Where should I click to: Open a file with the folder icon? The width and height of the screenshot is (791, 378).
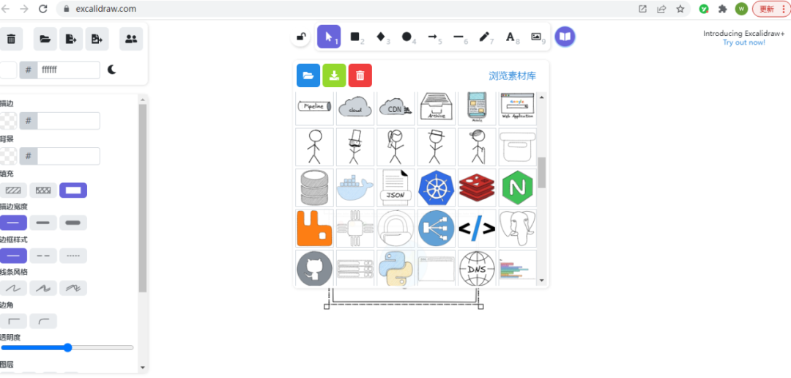pos(45,39)
